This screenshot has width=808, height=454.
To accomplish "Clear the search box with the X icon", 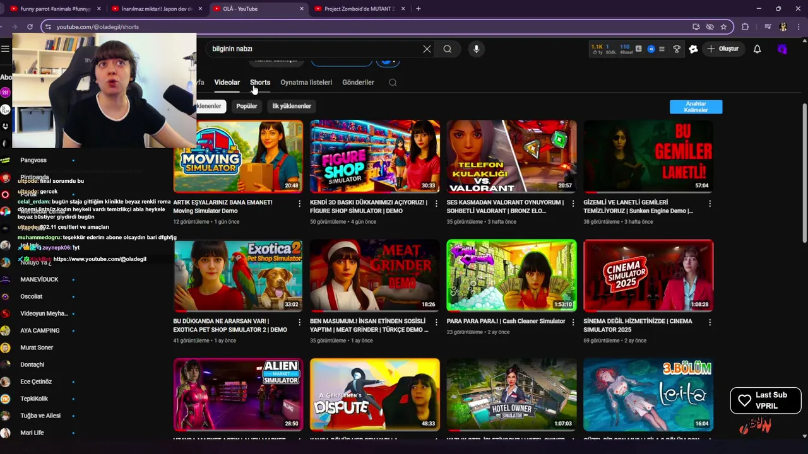I will [427, 49].
